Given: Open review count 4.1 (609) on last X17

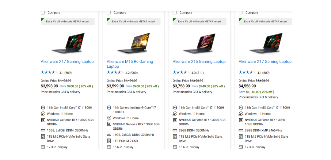Looking at the screenshot, I should point(263,73).
